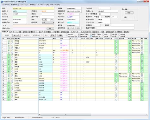
Task: Toggle the Cpk値 checkbox
Action: click(x=103, y=36)
